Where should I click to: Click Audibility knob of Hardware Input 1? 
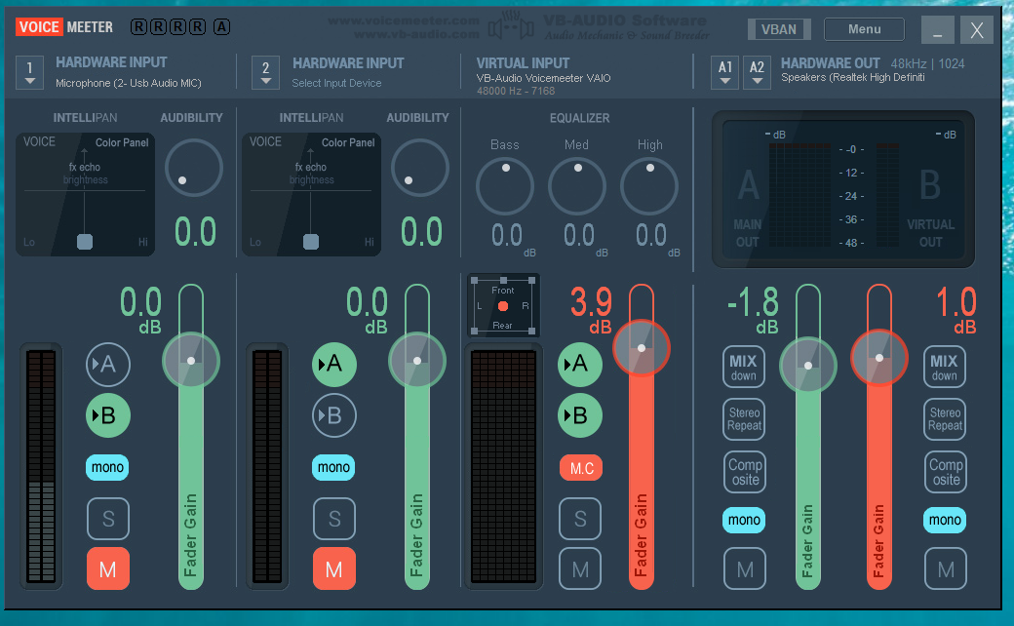(194, 168)
